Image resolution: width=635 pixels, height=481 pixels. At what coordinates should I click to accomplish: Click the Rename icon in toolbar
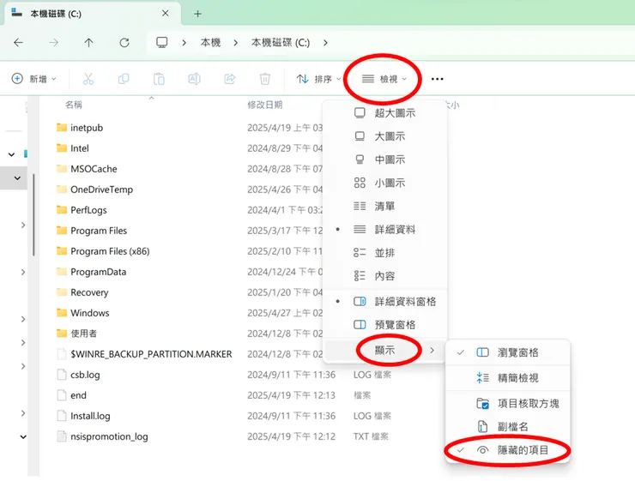[x=195, y=79]
